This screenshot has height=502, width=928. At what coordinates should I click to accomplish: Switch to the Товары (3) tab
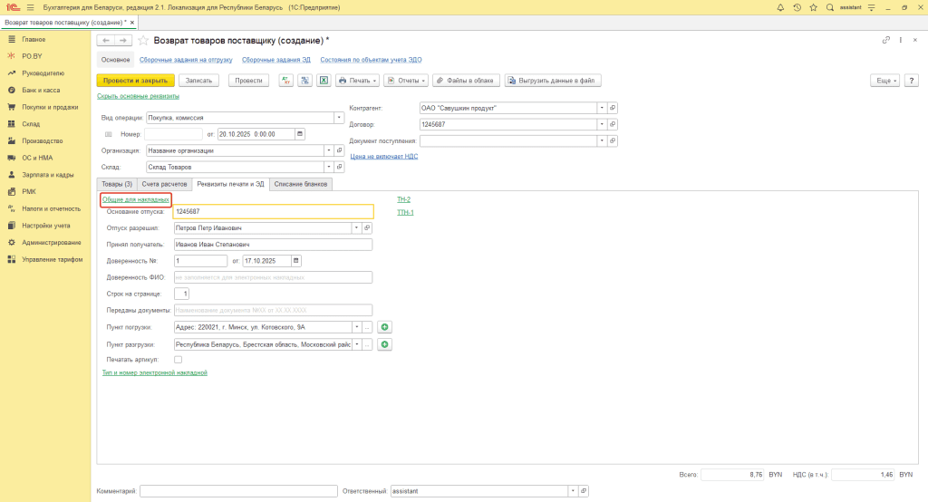point(116,184)
